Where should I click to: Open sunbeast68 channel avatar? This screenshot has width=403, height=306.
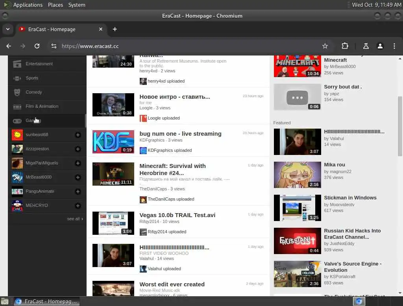click(17, 135)
